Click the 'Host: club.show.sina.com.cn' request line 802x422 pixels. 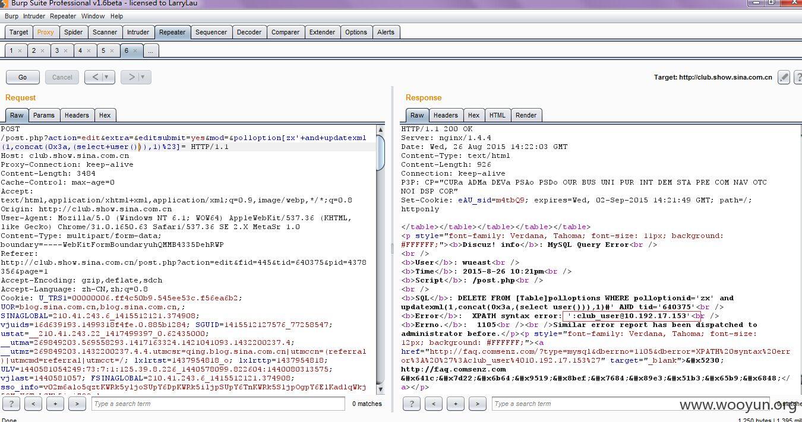tap(65, 156)
